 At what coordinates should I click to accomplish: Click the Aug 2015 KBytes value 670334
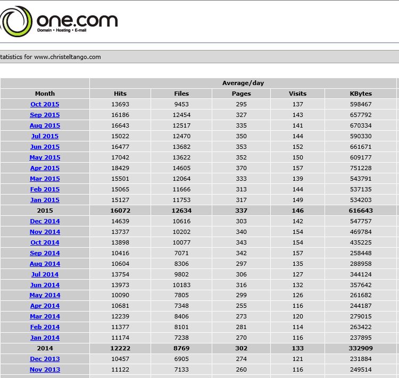coord(361,125)
